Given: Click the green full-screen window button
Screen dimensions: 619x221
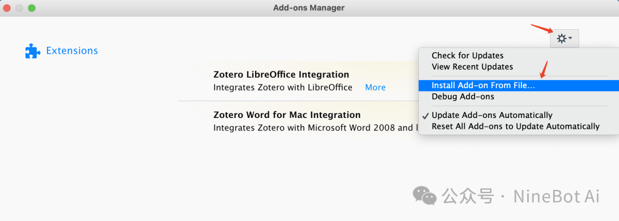Looking at the screenshot, I should pos(32,8).
